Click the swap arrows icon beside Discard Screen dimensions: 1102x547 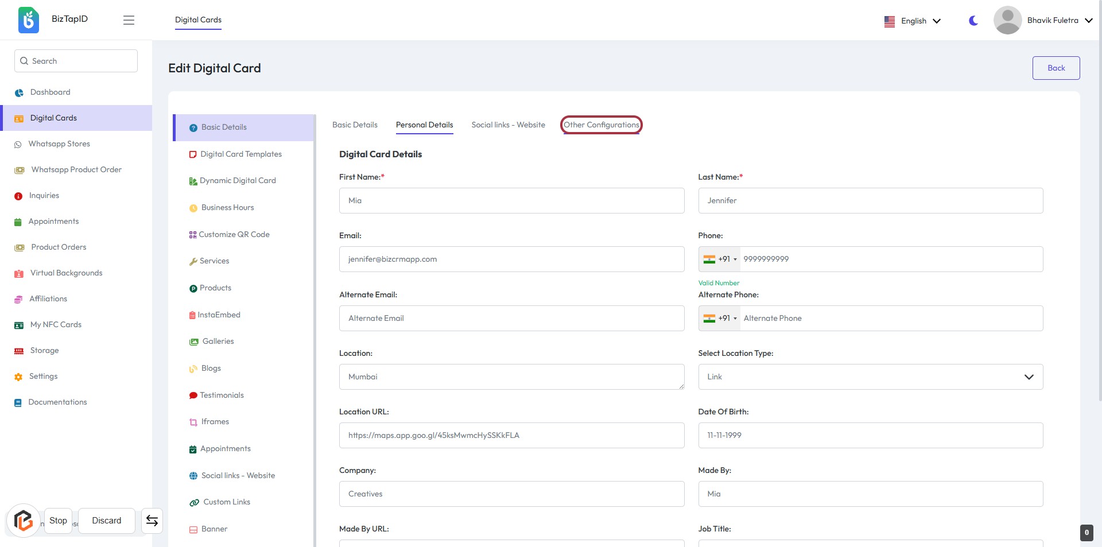pos(152,521)
